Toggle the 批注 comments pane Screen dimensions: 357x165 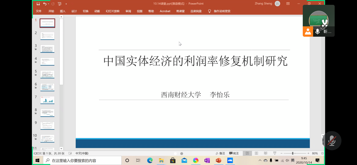pyautogui.click(x=234, y=153)
